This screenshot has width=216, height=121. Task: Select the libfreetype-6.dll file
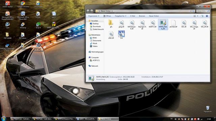pos(132,25)
